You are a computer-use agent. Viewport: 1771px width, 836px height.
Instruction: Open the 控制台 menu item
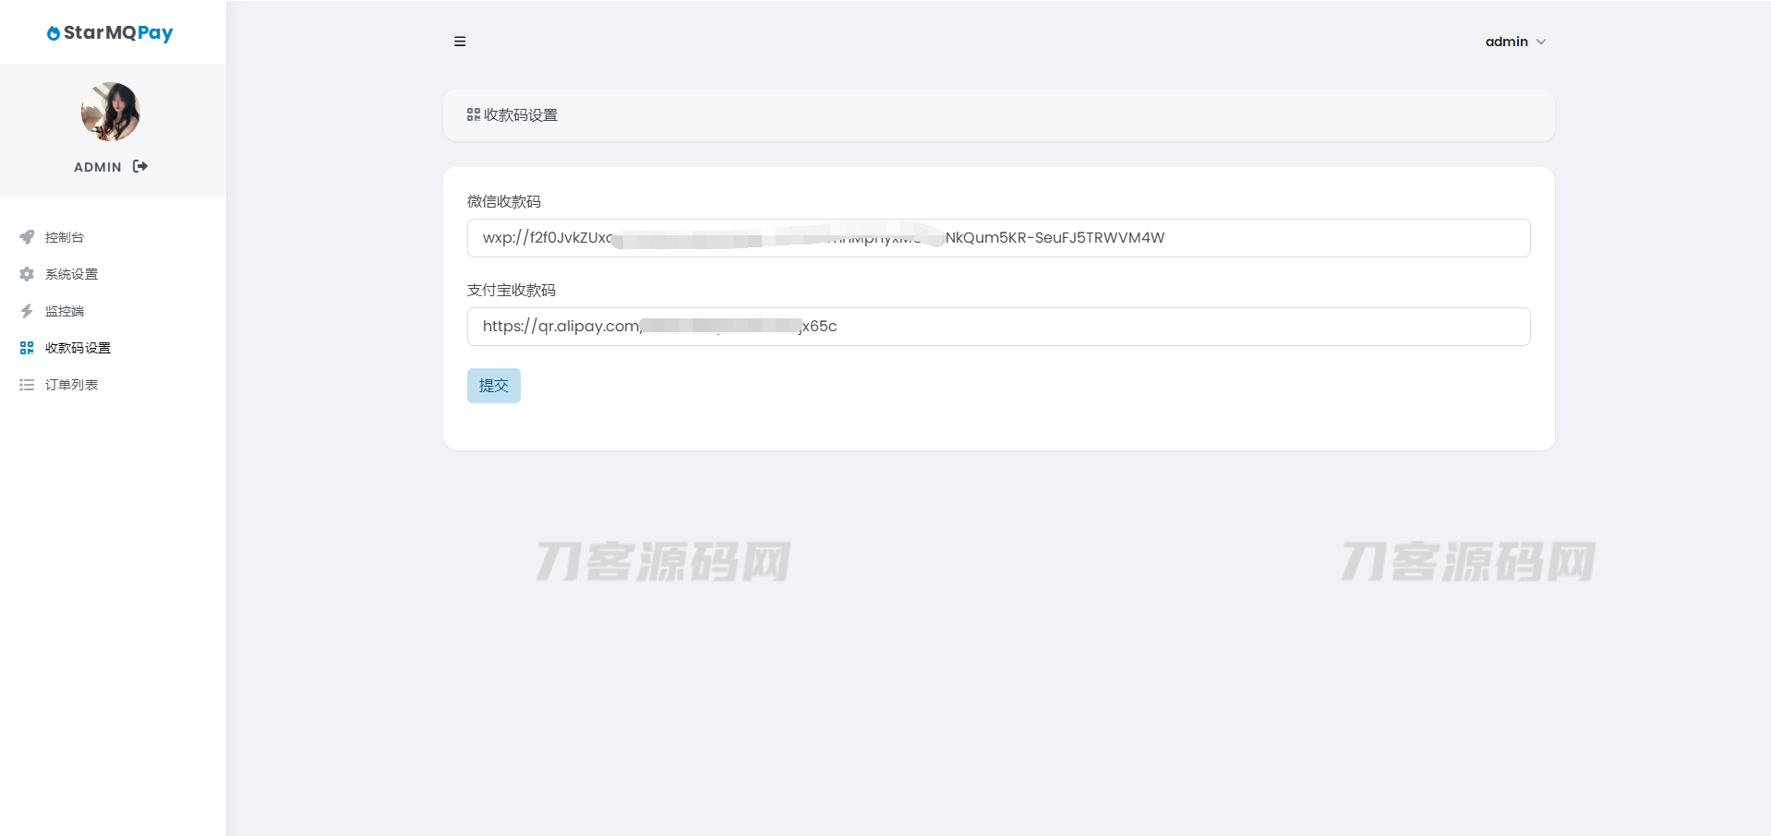coord(65,237)
